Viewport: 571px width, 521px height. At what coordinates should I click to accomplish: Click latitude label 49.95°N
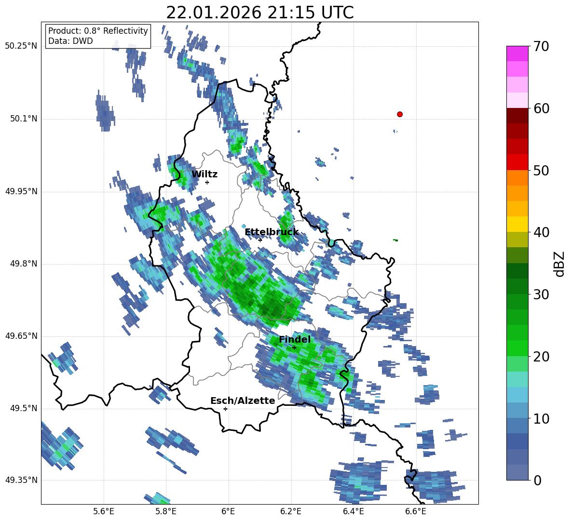pyautogui.click(x=21, y=191)
